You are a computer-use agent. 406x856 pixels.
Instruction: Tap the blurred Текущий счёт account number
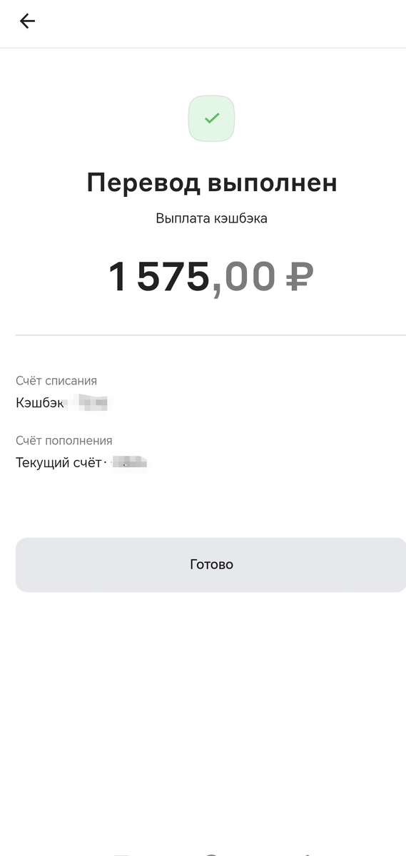pyautogui.click(x=131, y=462)
